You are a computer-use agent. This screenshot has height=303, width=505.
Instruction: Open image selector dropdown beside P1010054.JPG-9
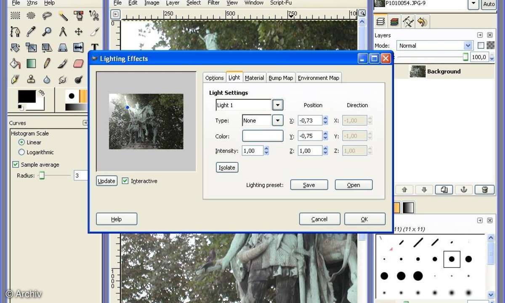[474, 4]
